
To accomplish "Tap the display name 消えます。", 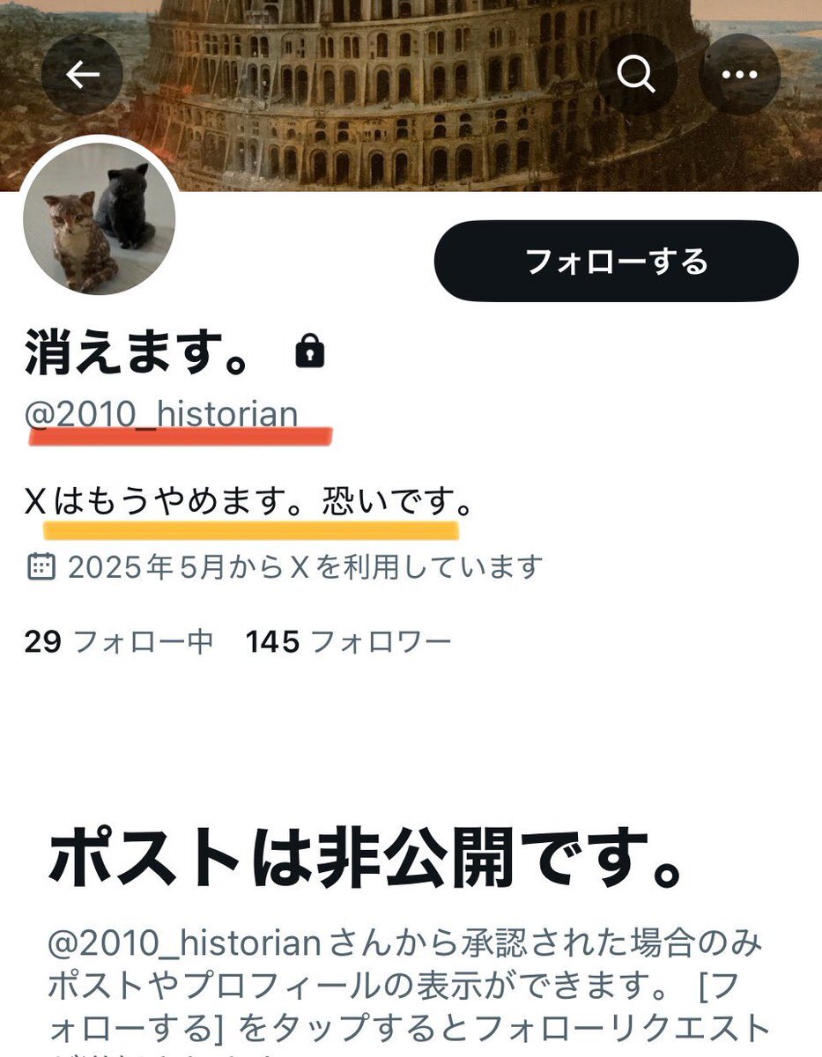I will [x=137, y=352].
